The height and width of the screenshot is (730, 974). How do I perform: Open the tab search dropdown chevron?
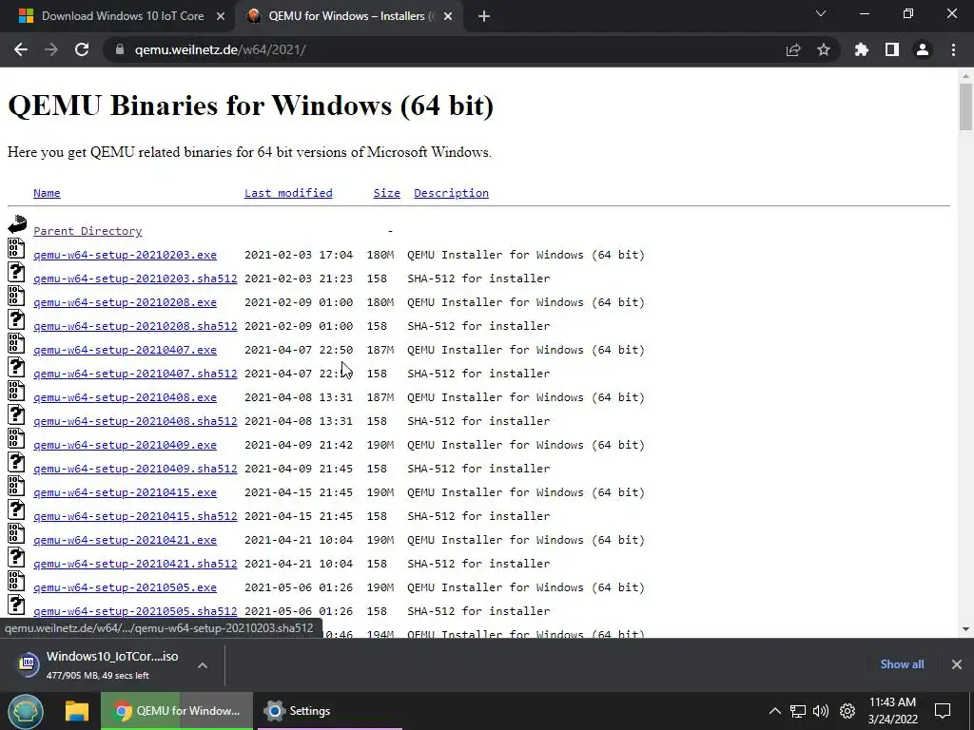tap(821, 13)
